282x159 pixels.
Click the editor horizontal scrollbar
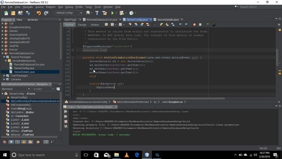pyautogui.click(x=150, y=98)
